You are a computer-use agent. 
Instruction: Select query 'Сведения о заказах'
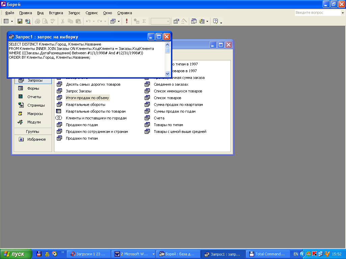click(x=171, y=84)
